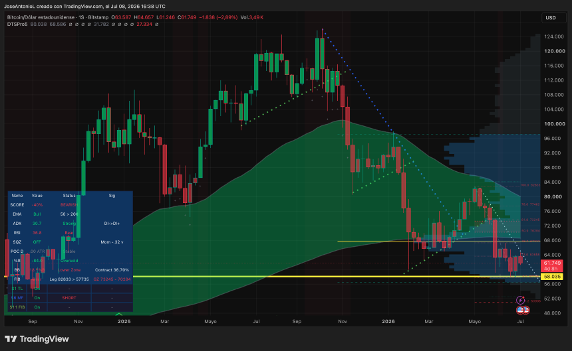This screenshot has width=572, height=351.
Task: Click the SQZ row OFF value
Action: tap(37, 242)
